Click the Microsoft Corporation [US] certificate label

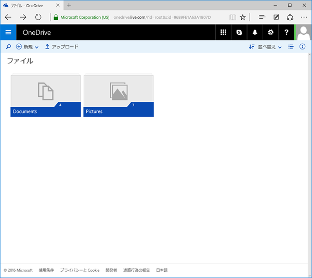click(85, 17)
